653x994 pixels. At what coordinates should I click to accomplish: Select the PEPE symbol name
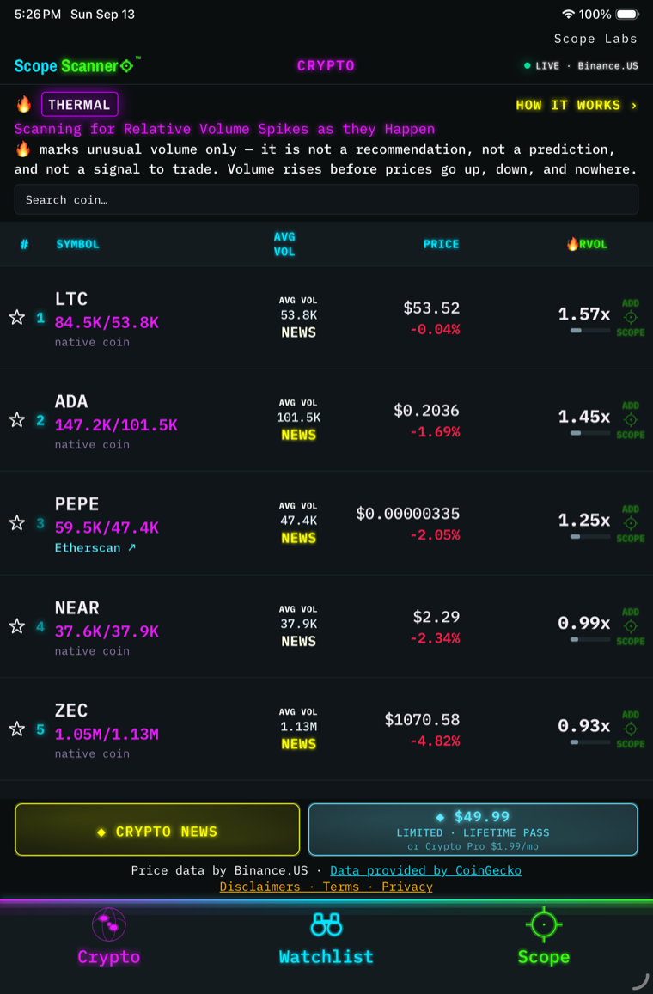tap(76, 504)
